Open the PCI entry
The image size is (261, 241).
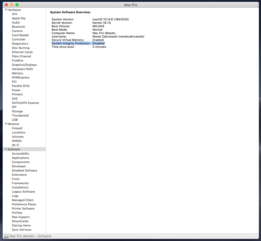point(14,82)
